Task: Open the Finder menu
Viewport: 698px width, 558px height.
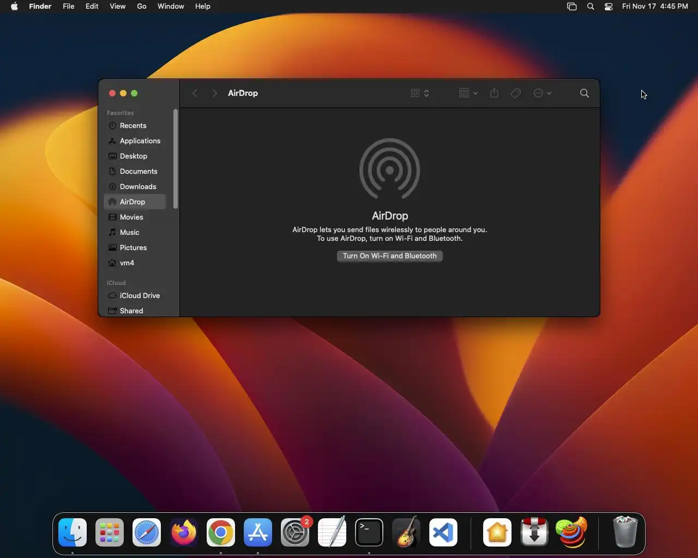Action: coord(40,7)
